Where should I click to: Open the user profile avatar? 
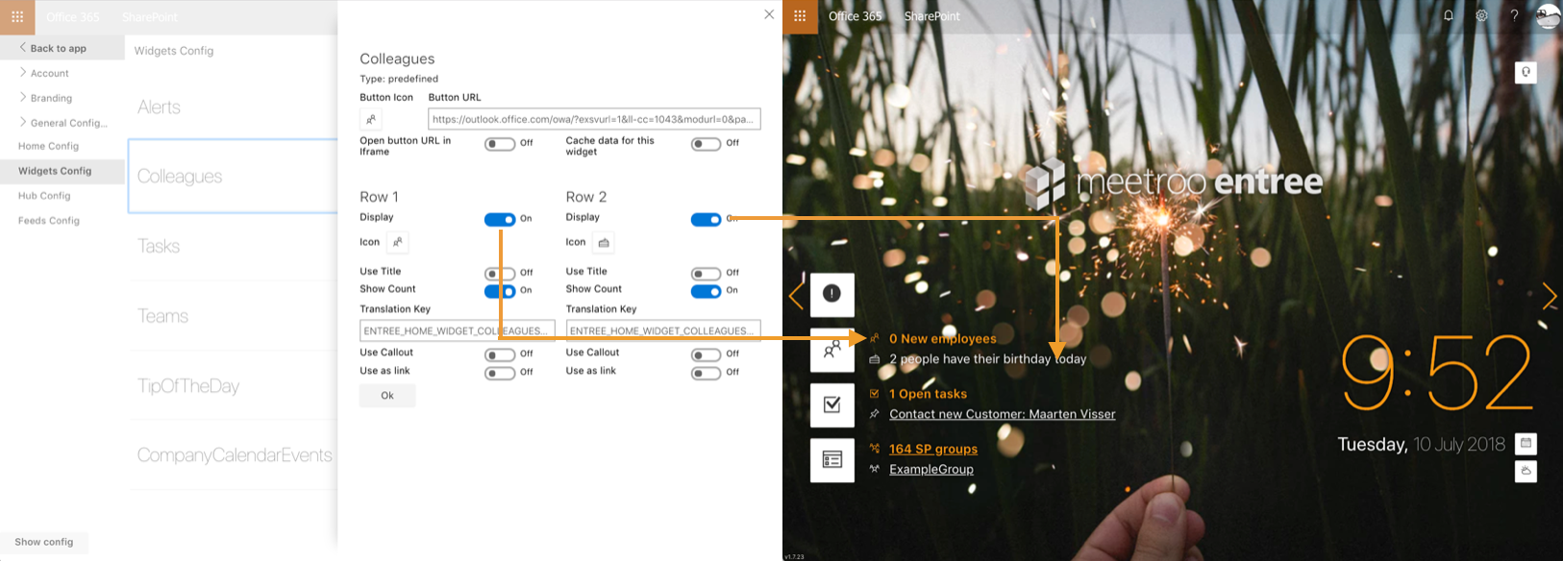pyautogui.click(x=1548, y=15)
